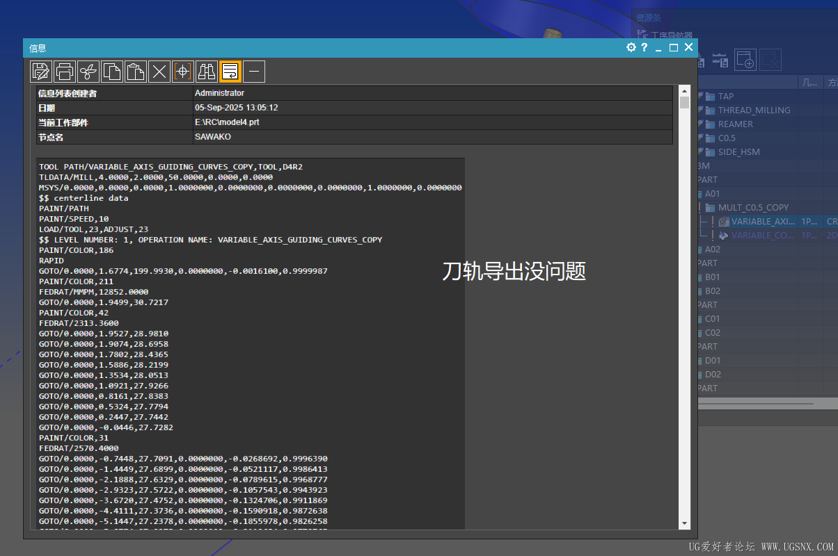Screen dimensions: 838x556
Task: Click the X delete icon in the toolbar
Action: pos(159,71)
